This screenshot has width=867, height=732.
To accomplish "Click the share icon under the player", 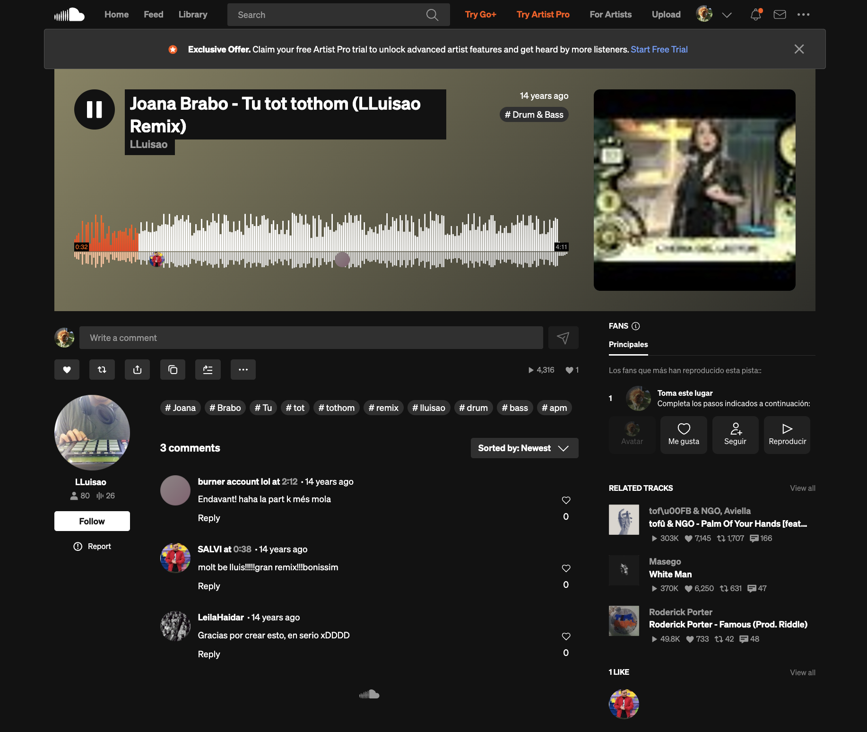I will [137, 370].
